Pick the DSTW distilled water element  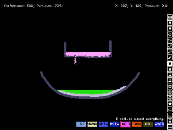(115, 124)
